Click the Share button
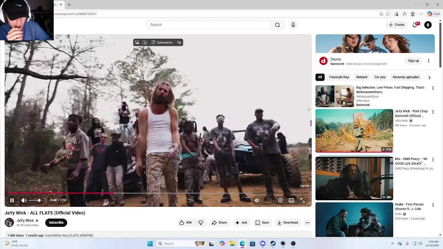Screen dimensions: 443x249 (219, 223)
